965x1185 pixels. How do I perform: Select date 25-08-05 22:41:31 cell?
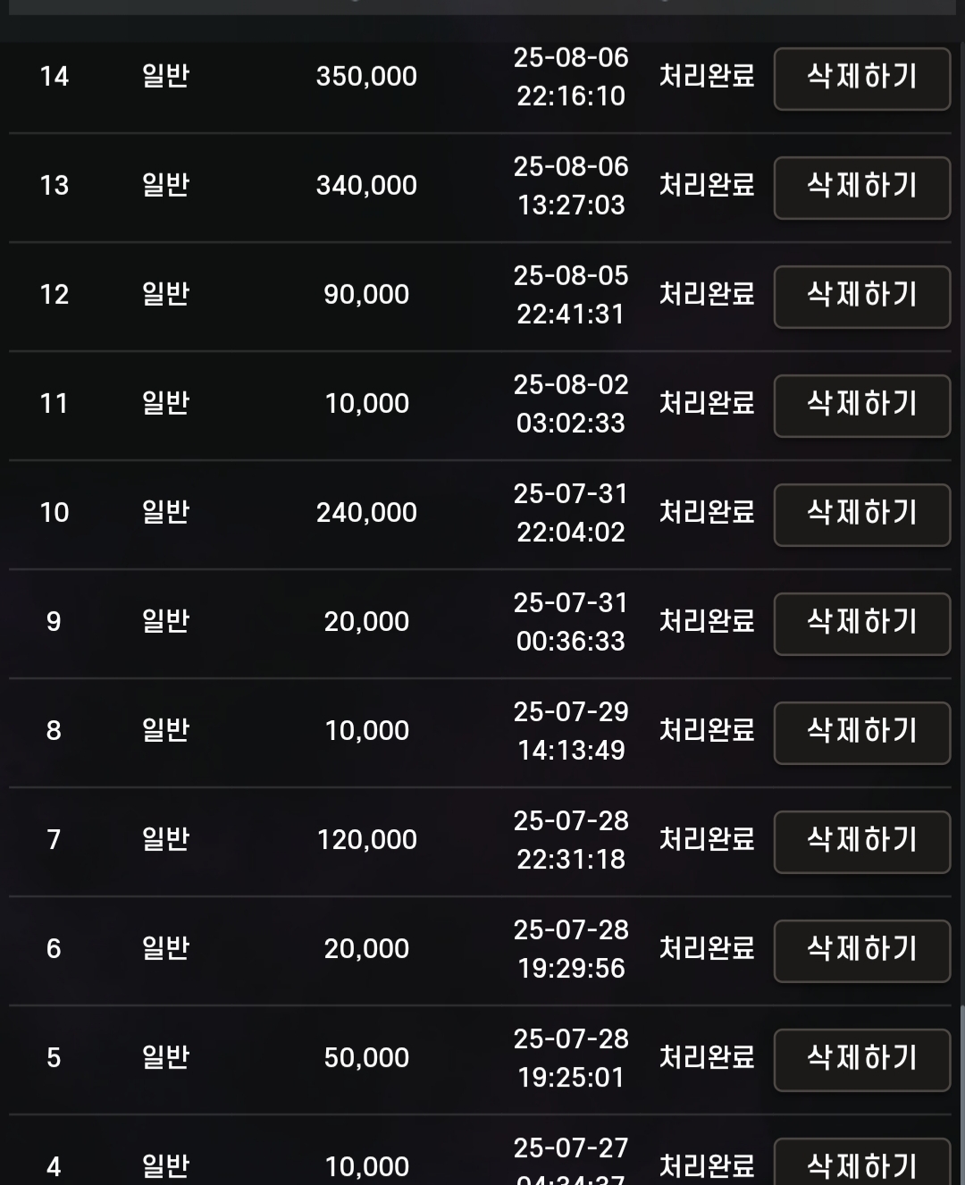pyautogui.click(x=571, y=295)
